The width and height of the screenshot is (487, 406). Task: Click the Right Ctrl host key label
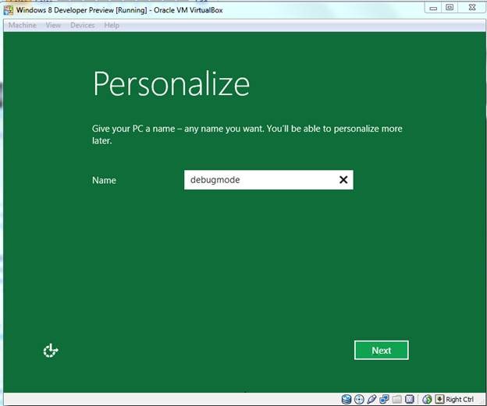click(x=460, y=399)
